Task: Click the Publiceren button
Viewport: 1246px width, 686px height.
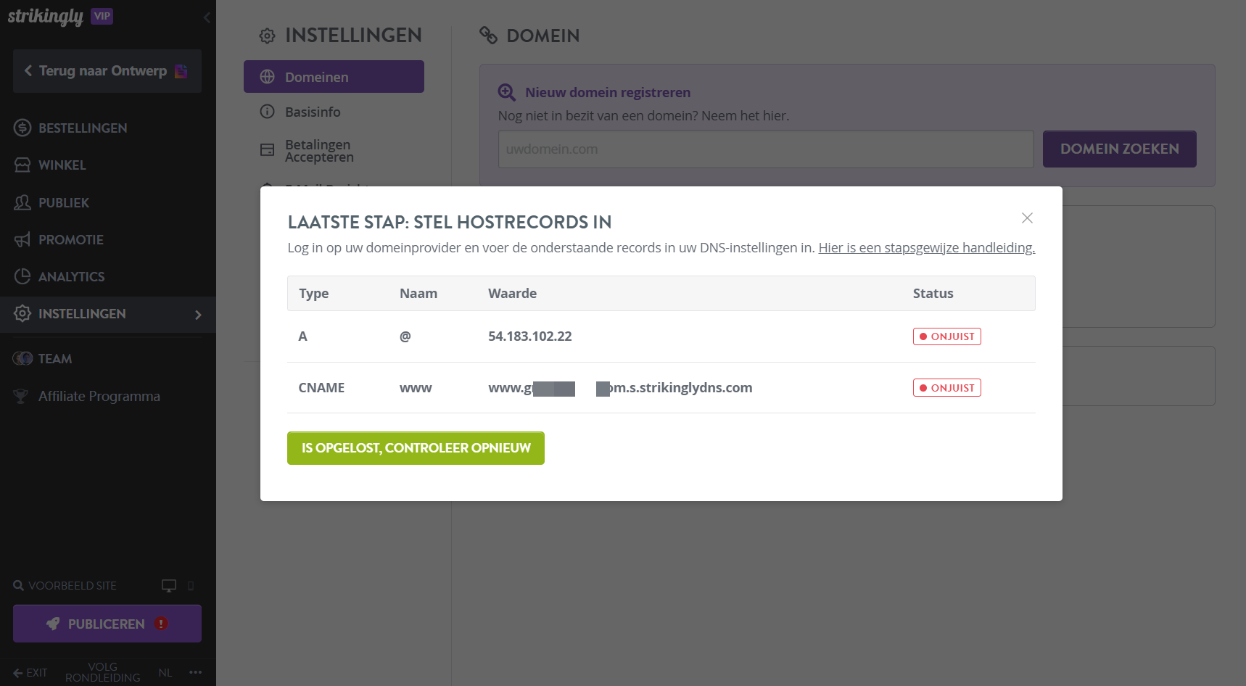Action: (107, 624)
